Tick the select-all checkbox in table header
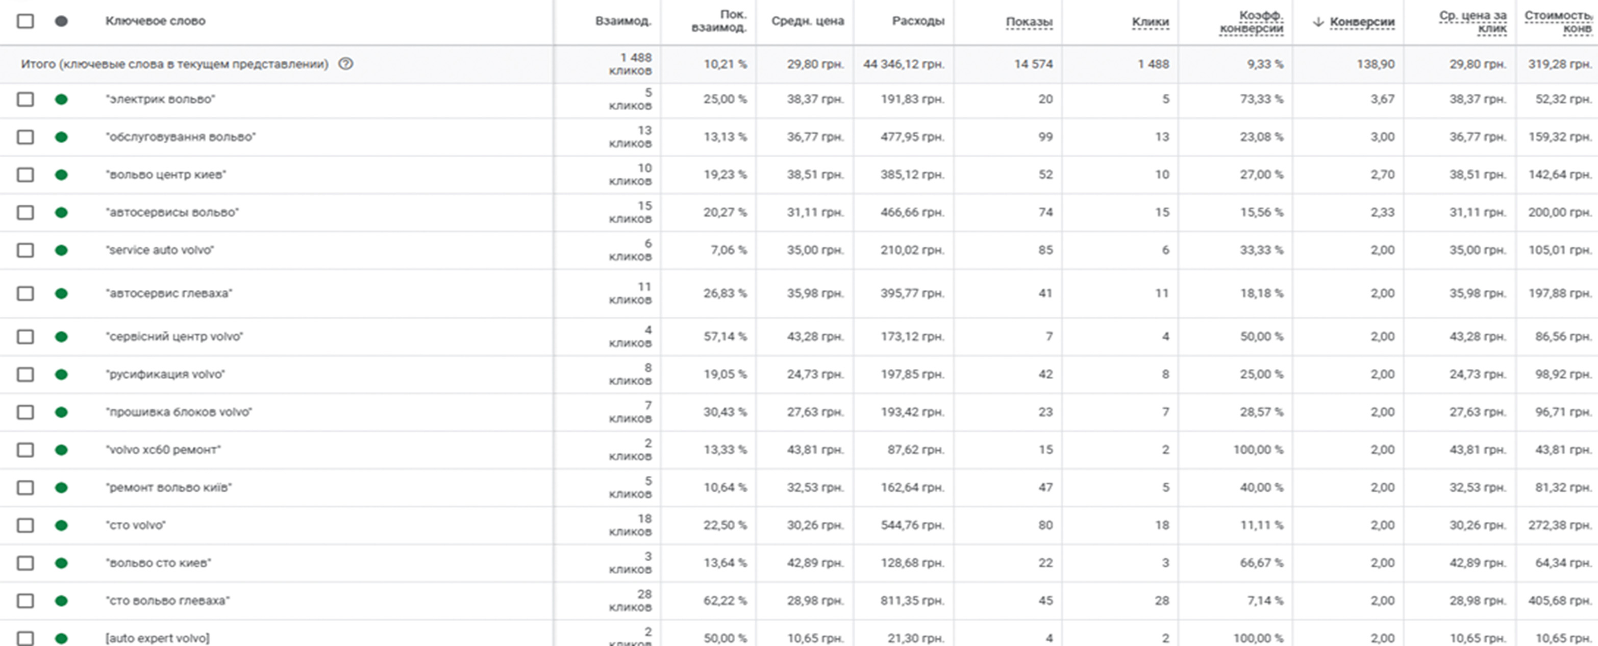This screenshot has height=646, width=1598. [26, 21]
